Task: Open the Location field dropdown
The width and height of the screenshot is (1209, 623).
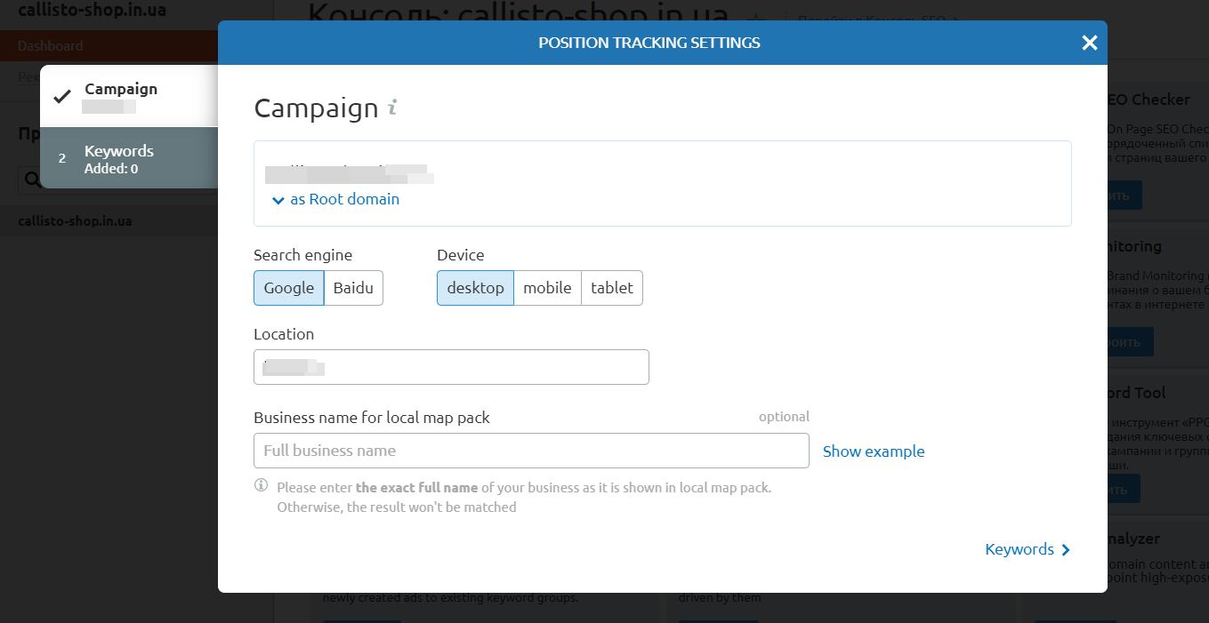Action: tap(451, 367)
